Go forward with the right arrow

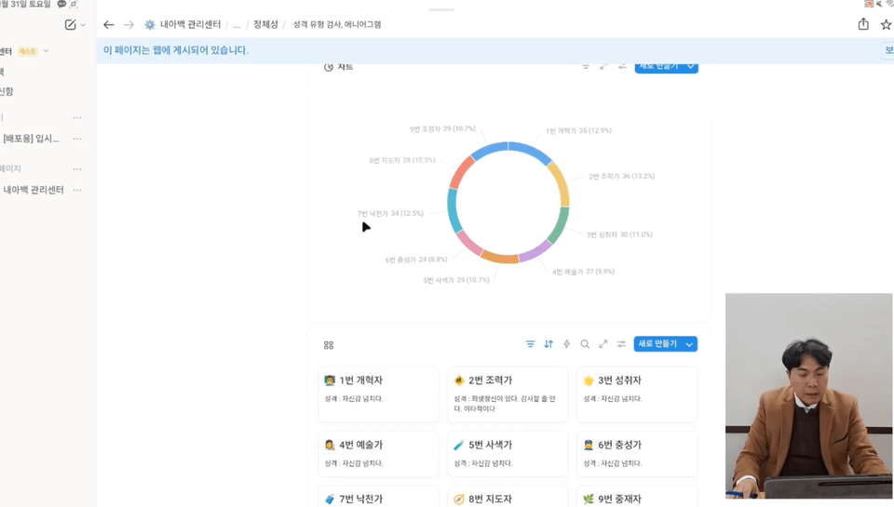[x=129, y=24]
